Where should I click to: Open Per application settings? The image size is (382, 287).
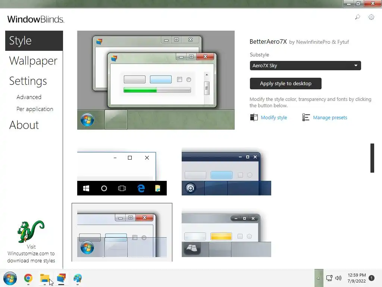point(35,109)
